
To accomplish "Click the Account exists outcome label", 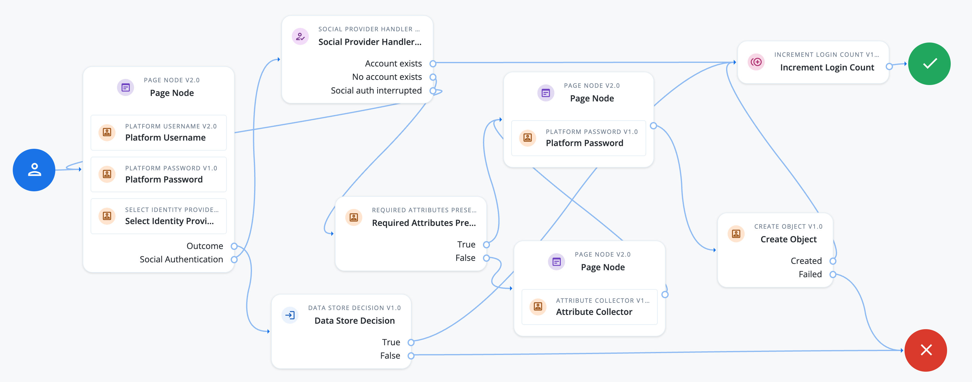I will 394,63.
